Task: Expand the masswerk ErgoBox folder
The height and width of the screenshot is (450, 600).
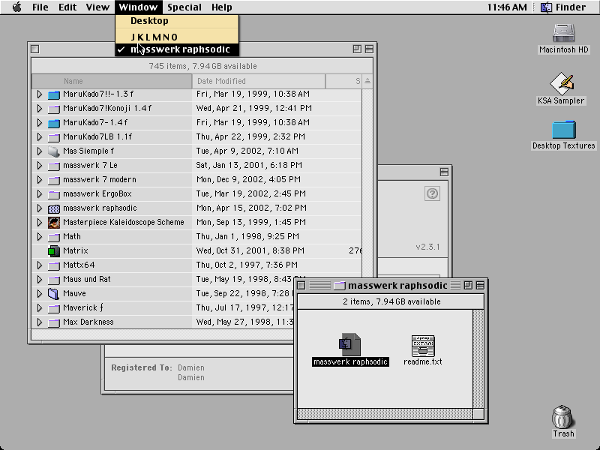Action: [40, 193]
